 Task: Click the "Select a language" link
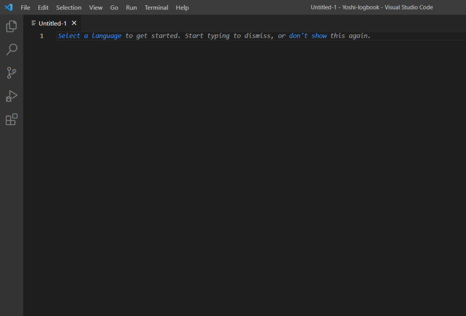[90, 36]
